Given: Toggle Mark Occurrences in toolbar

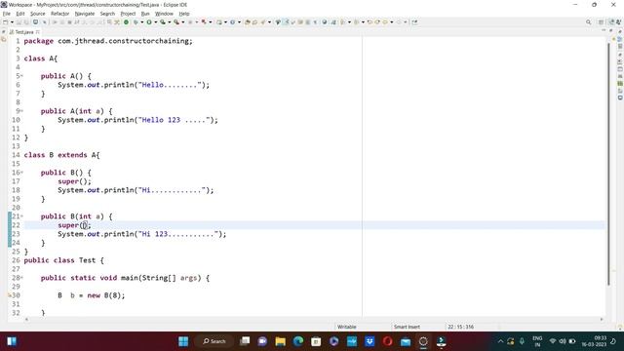Looking at the screenshot, I should [x=286, y=22].
